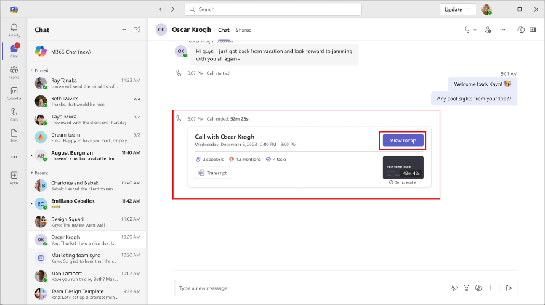The height and width of the screenshot is (305, 545).
Task: Open Marketing team sync chat
Action: [87, 258]
